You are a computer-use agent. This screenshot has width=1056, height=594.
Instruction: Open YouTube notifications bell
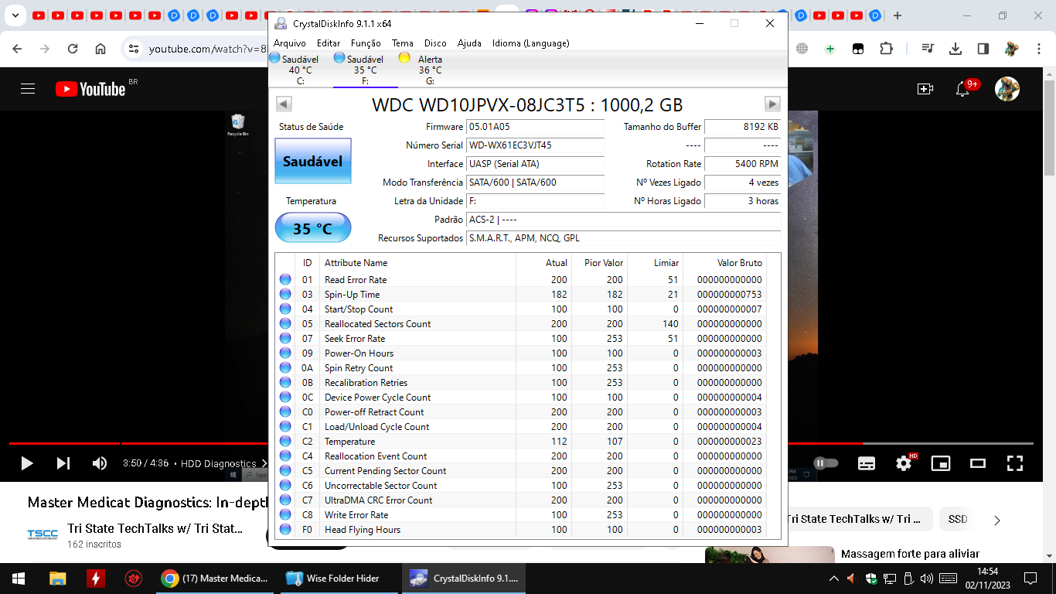point(963,89)
